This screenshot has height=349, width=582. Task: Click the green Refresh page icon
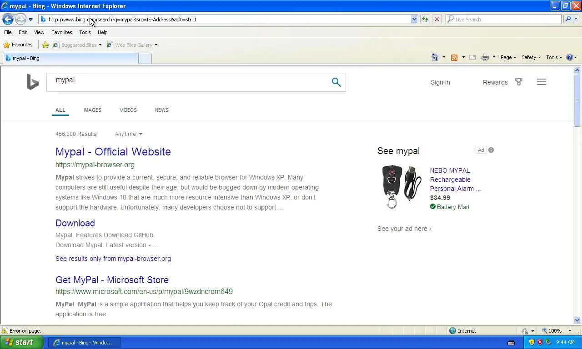click(x=425, y=19)
